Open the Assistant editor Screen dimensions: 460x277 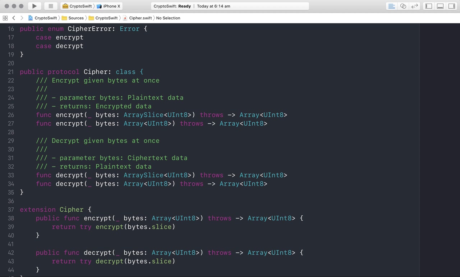click(x=403, y=6)
